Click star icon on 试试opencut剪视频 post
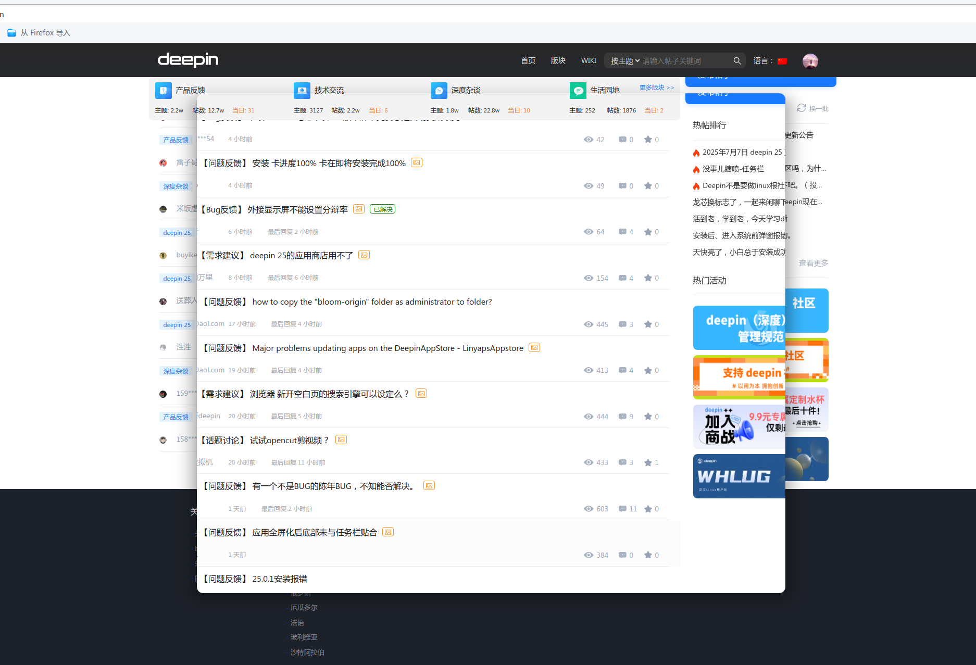 point(648,462)
